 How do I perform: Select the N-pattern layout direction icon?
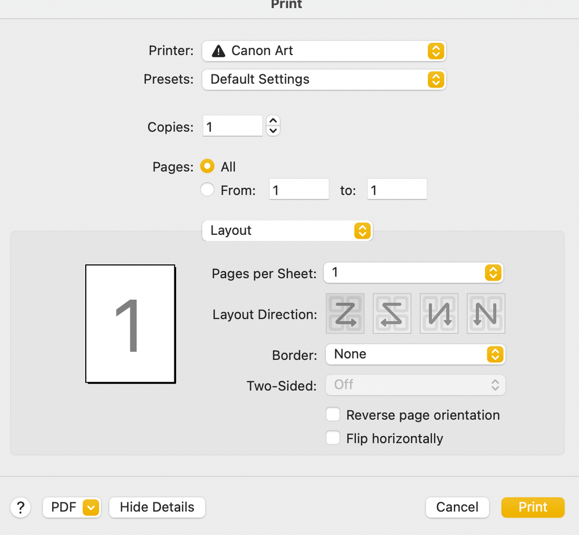(x=486, y=314)
